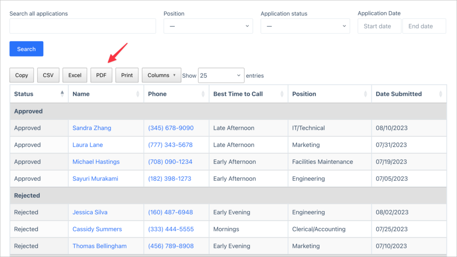Select the IT/Technical position cell
The height and width of the screenshot is (257, 457).
pyautogui.click(x=330, y=128)
